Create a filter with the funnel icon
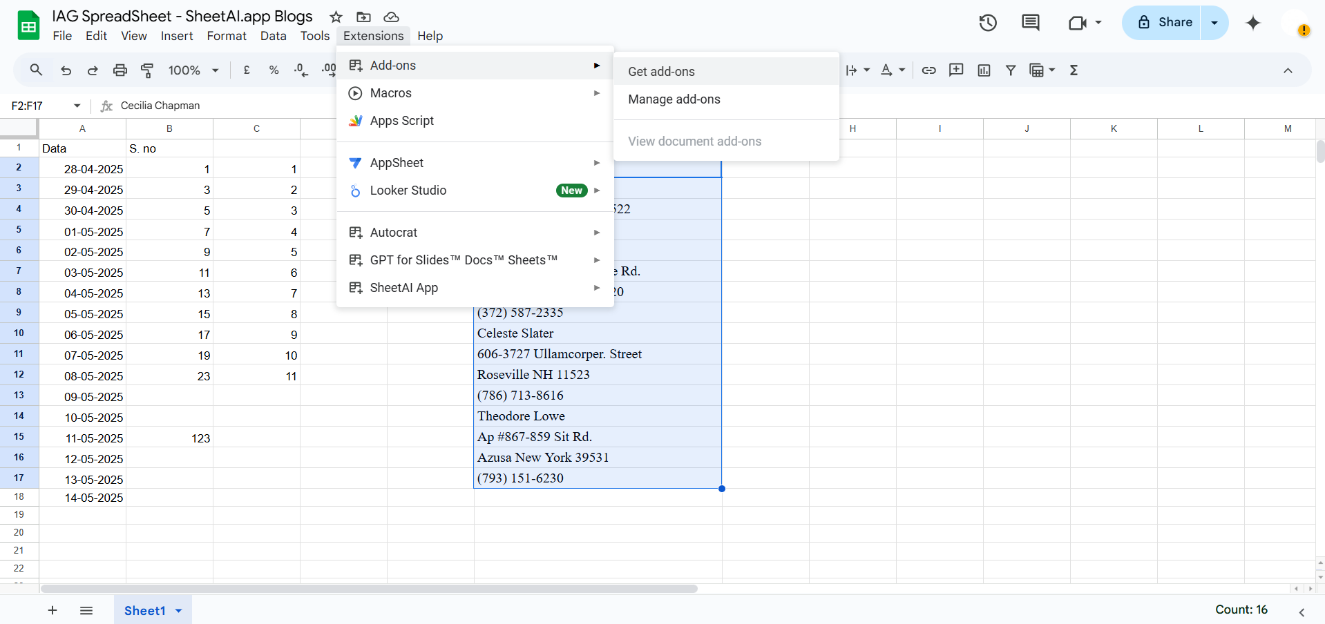The image size is (1325, 624). 1011,70
